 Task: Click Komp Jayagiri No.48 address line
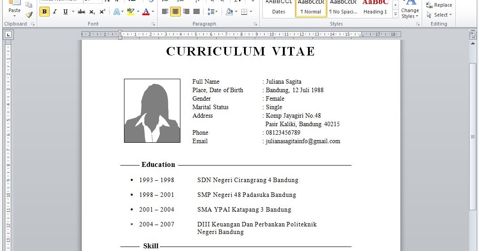293,116
